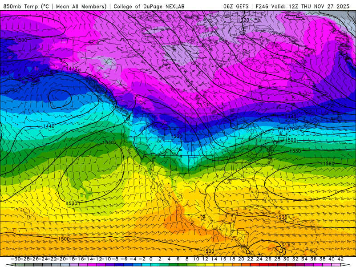Click the positive 22 value on the scale
Viewport: 356px width, 267px height.
pos(250,259)
